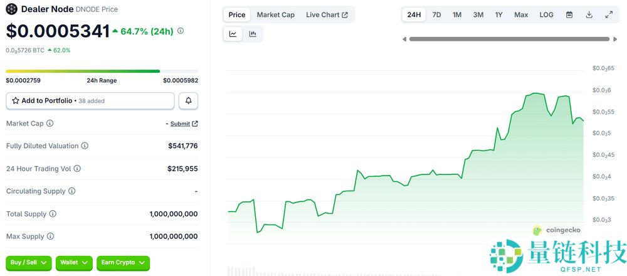The image size is (627, 276).
Task: Switch to the Market Cap tab
Action: tap(275, 14)
